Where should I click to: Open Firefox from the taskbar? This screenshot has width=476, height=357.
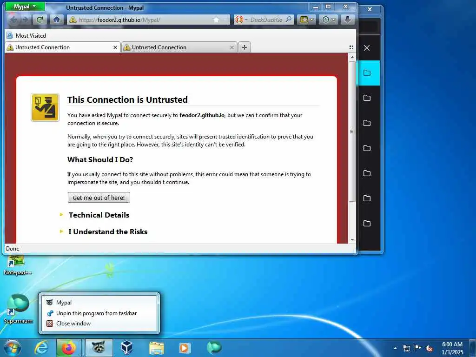click(x=69, y=348)
